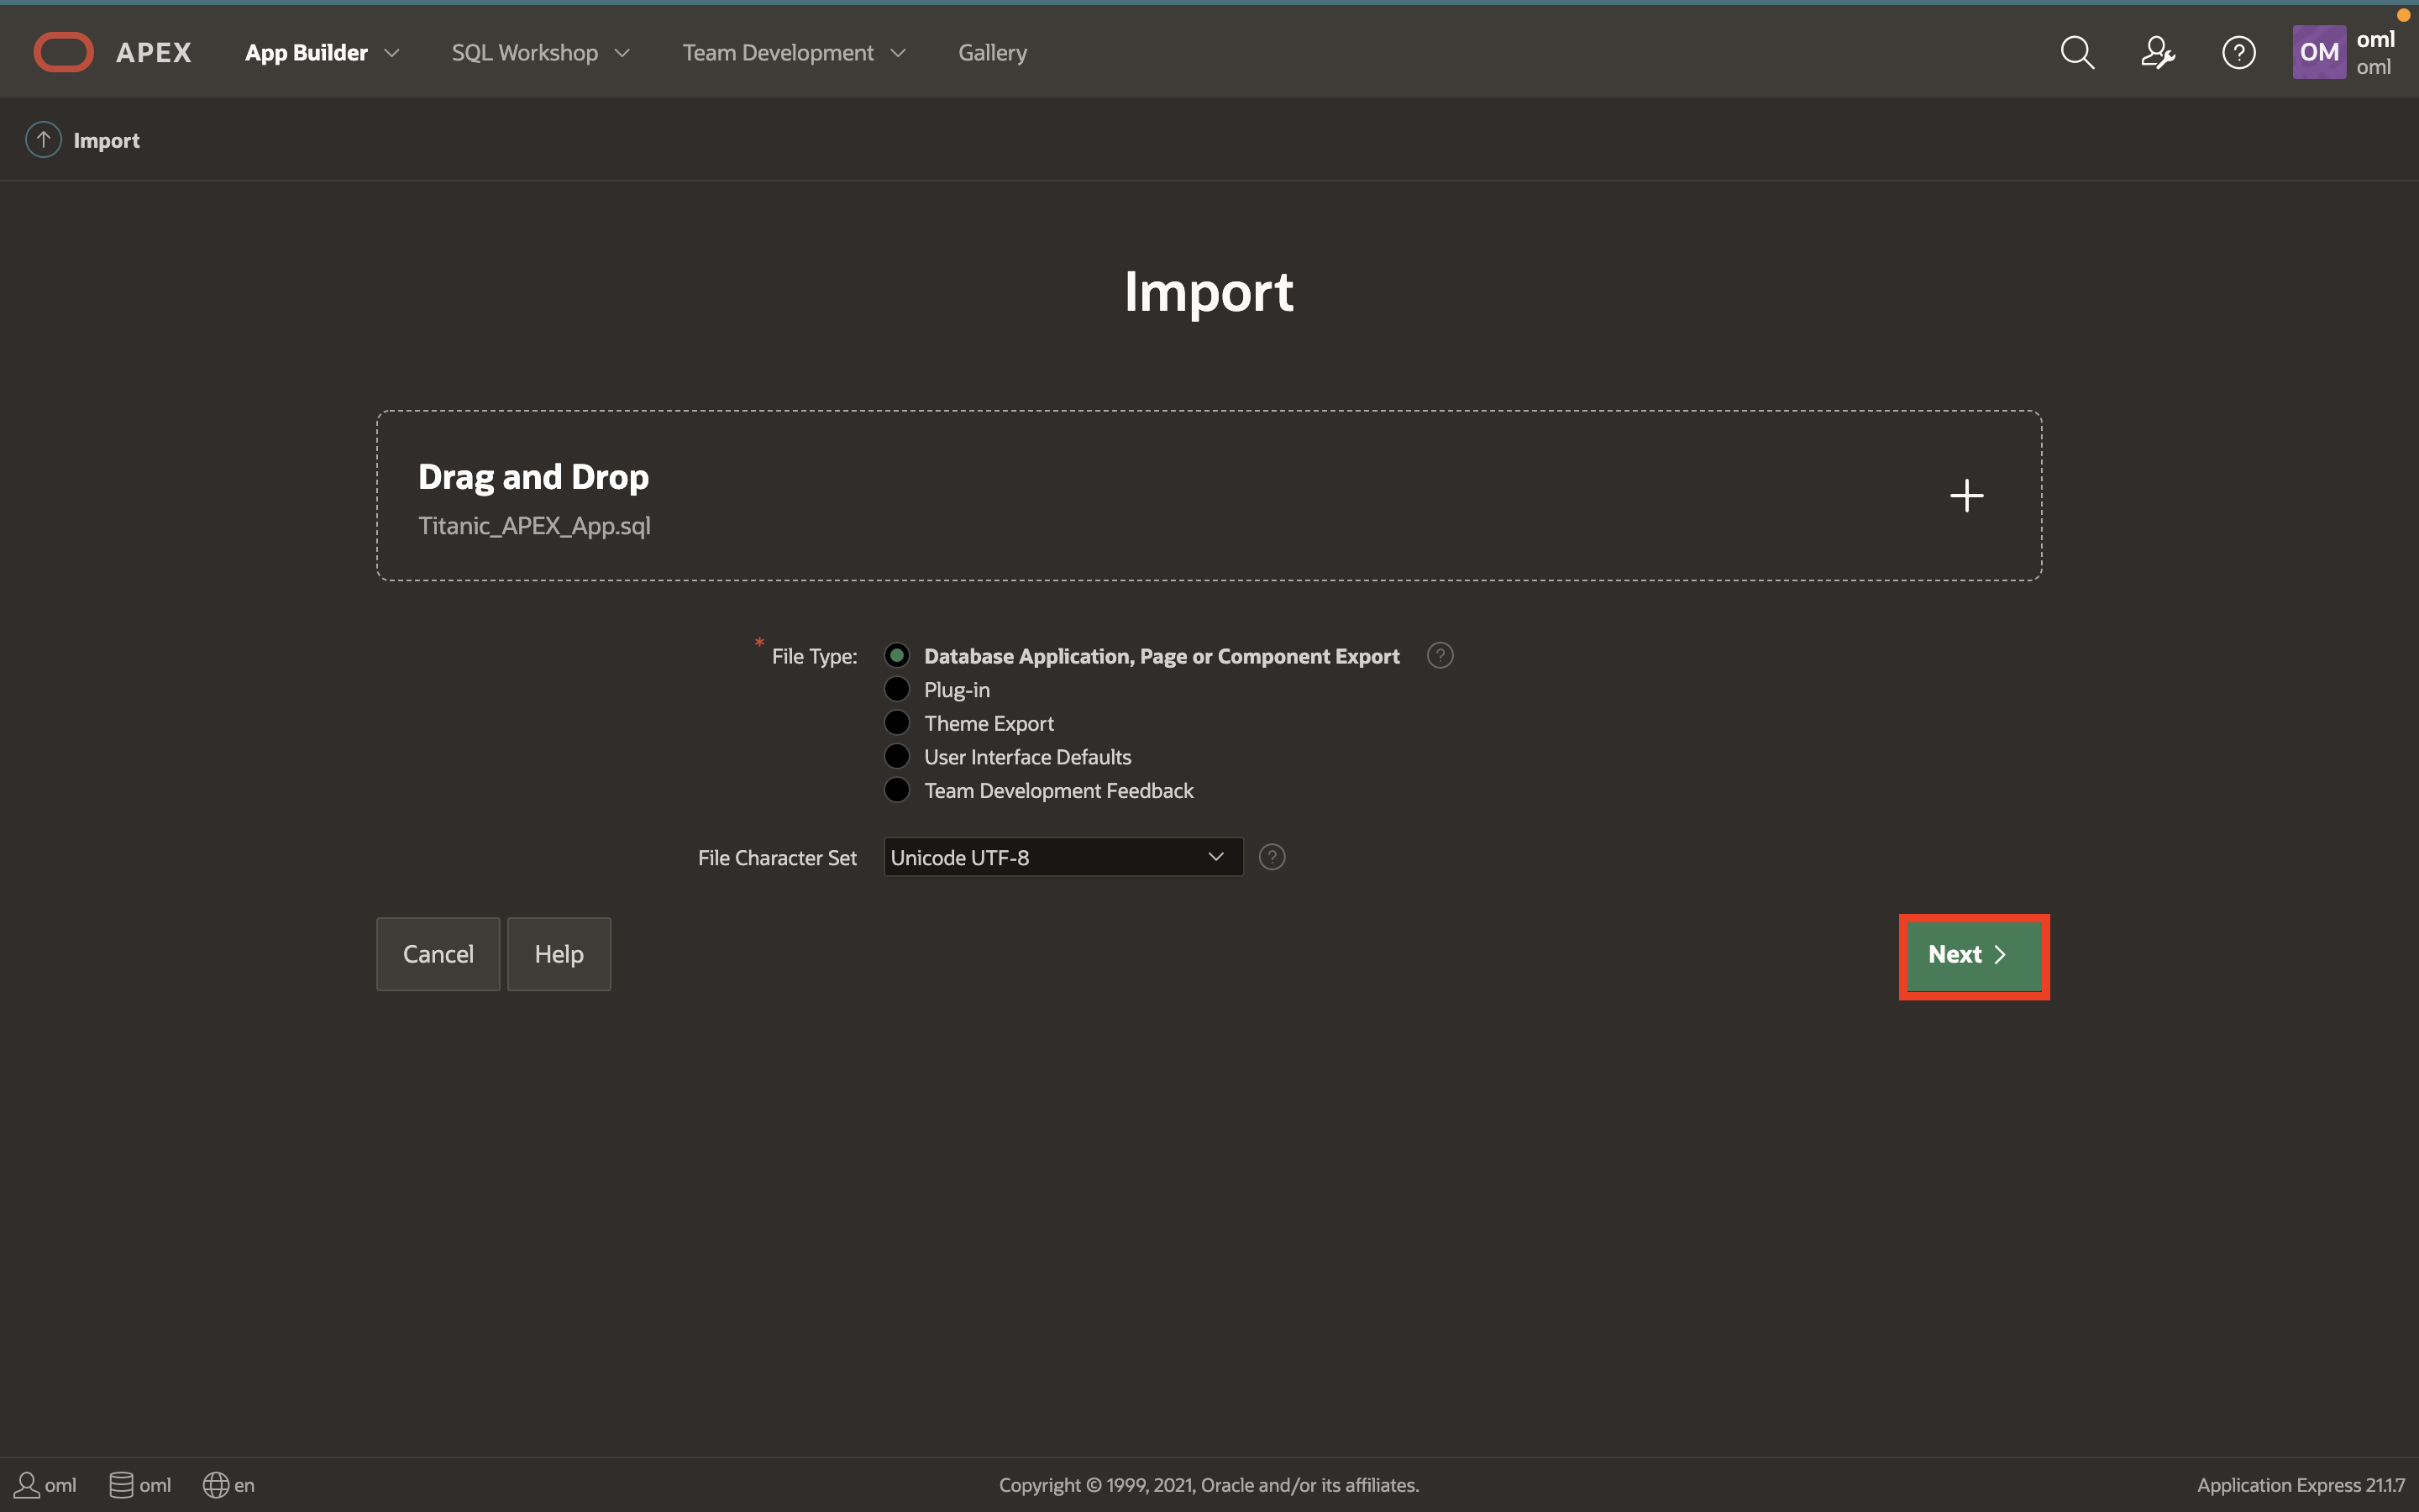Open the search magnifier icon
The height and width of the screenshot is (1512, 2419).
pyautogui.click(x=2077, y=52)
